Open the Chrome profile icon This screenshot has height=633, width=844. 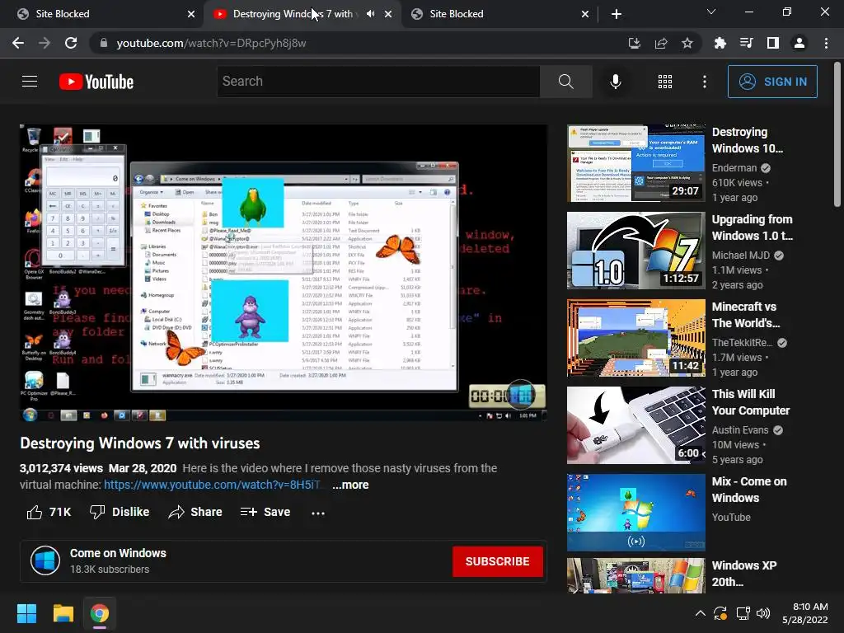tap(799, 43)
